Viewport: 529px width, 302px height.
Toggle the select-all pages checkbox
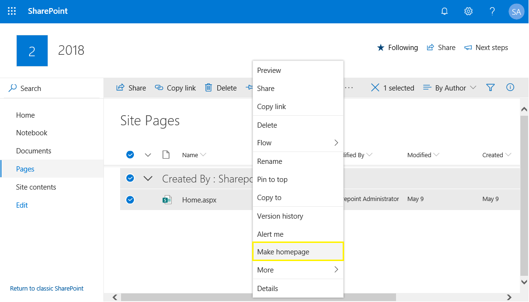pos(130,154)
